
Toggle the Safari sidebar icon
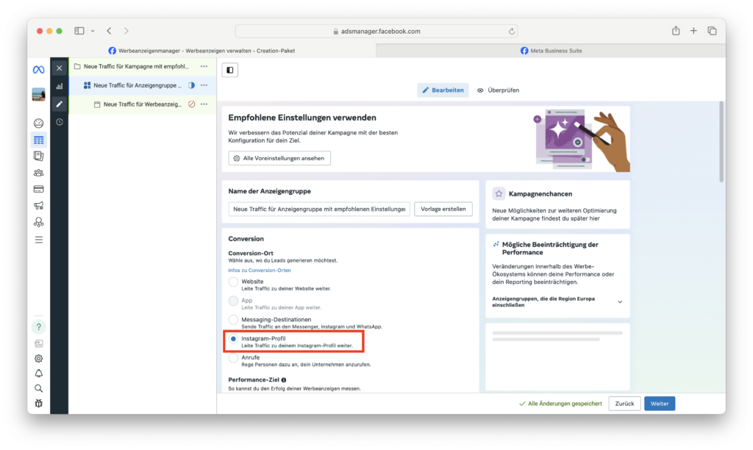point(79,31)
